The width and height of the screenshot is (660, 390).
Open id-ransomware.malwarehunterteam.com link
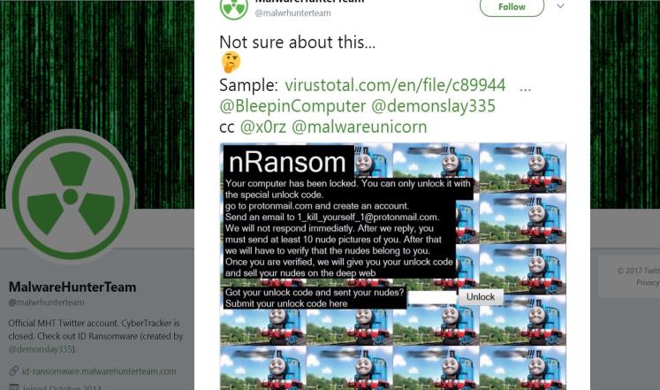(x=99, y=371)
